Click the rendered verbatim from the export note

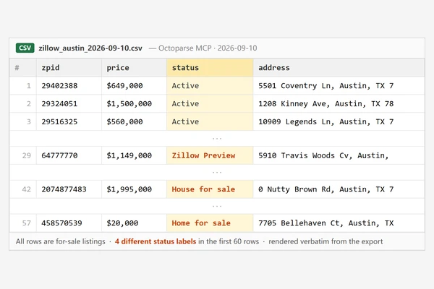pos(325,241)
